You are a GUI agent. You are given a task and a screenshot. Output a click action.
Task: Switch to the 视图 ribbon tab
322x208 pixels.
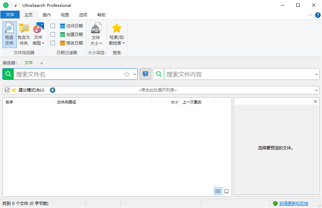65,15
